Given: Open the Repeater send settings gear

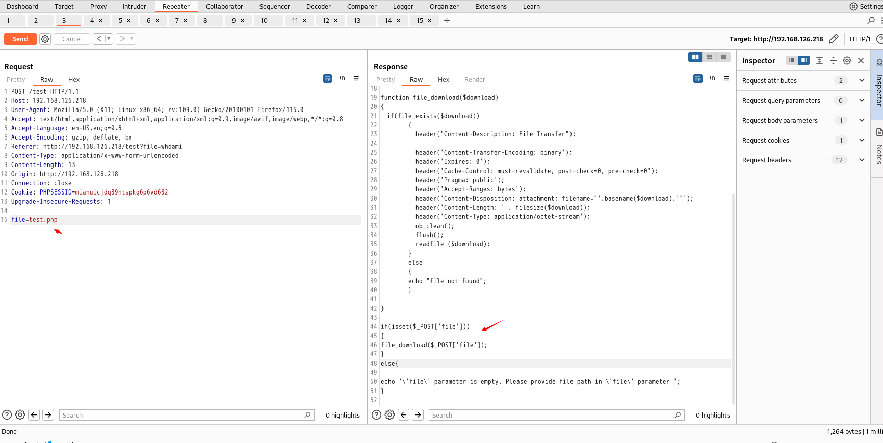Looking at the screenshot, I should 45,39.
